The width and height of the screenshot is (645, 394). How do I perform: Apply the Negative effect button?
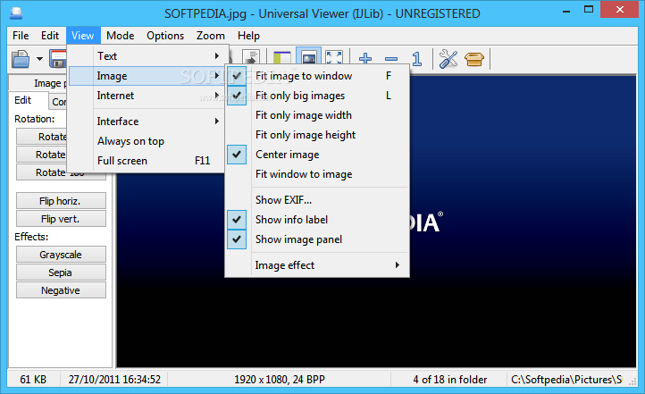61,290
